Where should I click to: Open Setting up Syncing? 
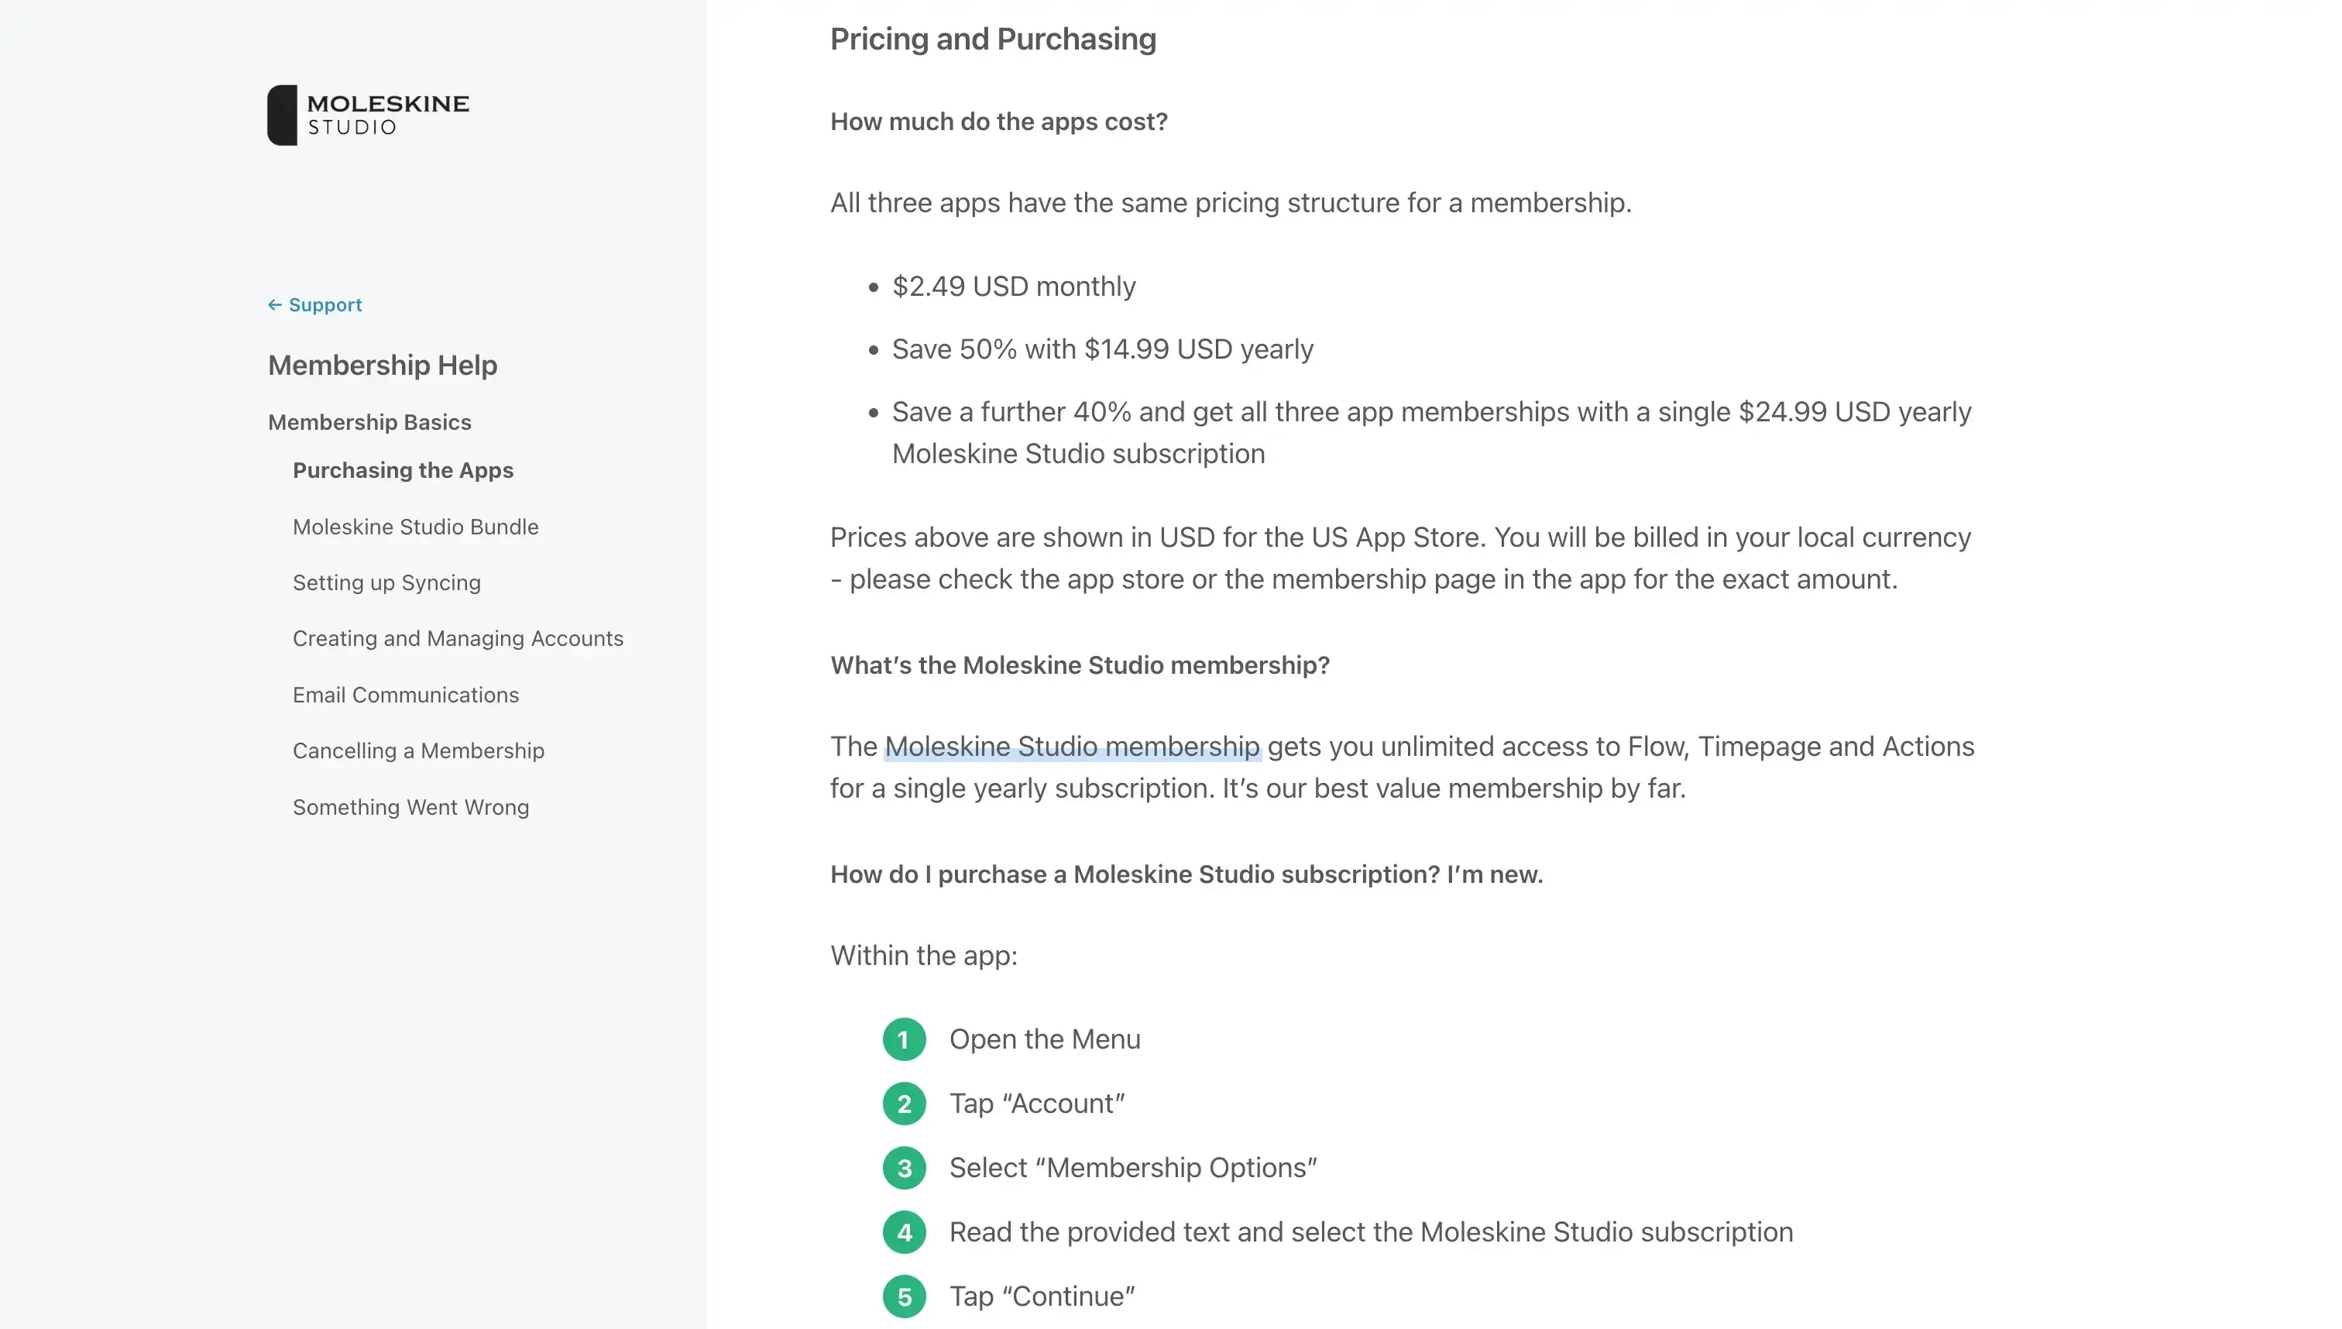(x=386, y=582)
